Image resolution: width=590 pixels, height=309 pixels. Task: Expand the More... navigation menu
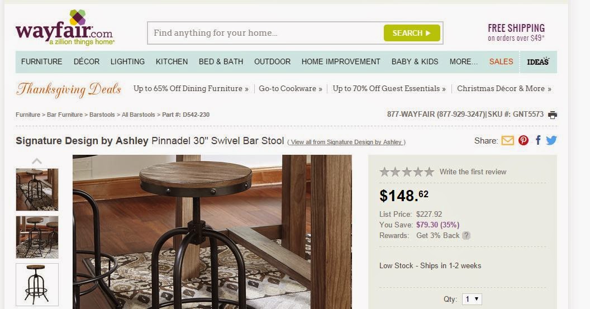pos(463,61)
